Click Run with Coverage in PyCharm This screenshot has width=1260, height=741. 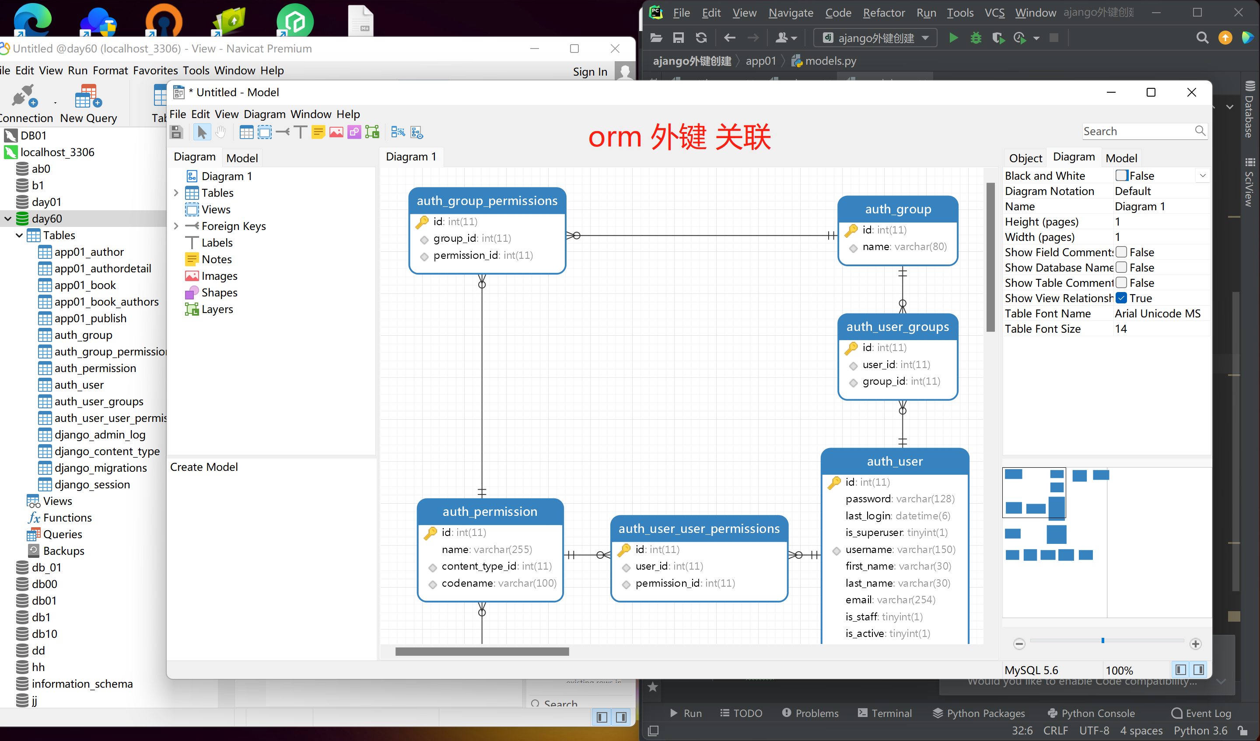click(x=998, y=38)
